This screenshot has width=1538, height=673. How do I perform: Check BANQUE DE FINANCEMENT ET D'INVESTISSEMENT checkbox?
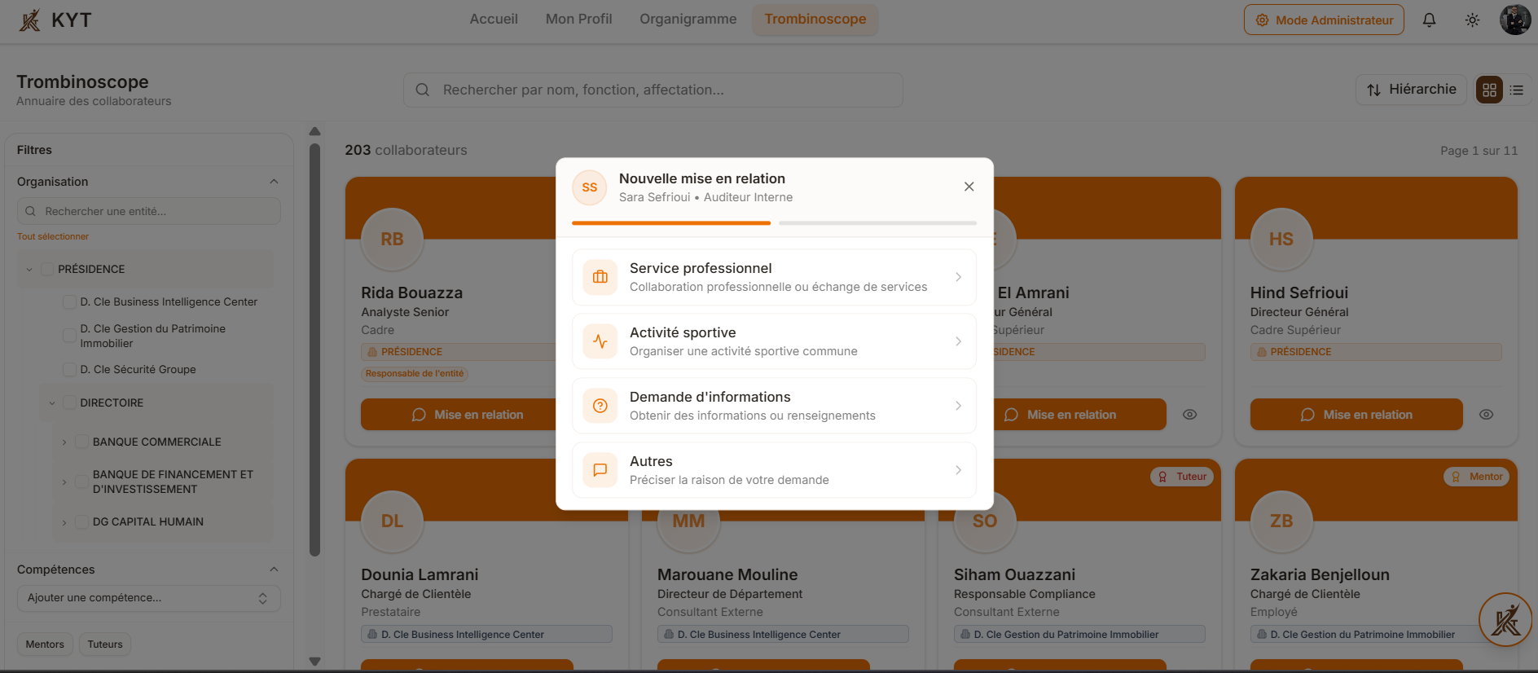pyautogui.click(x=81, y=482)
